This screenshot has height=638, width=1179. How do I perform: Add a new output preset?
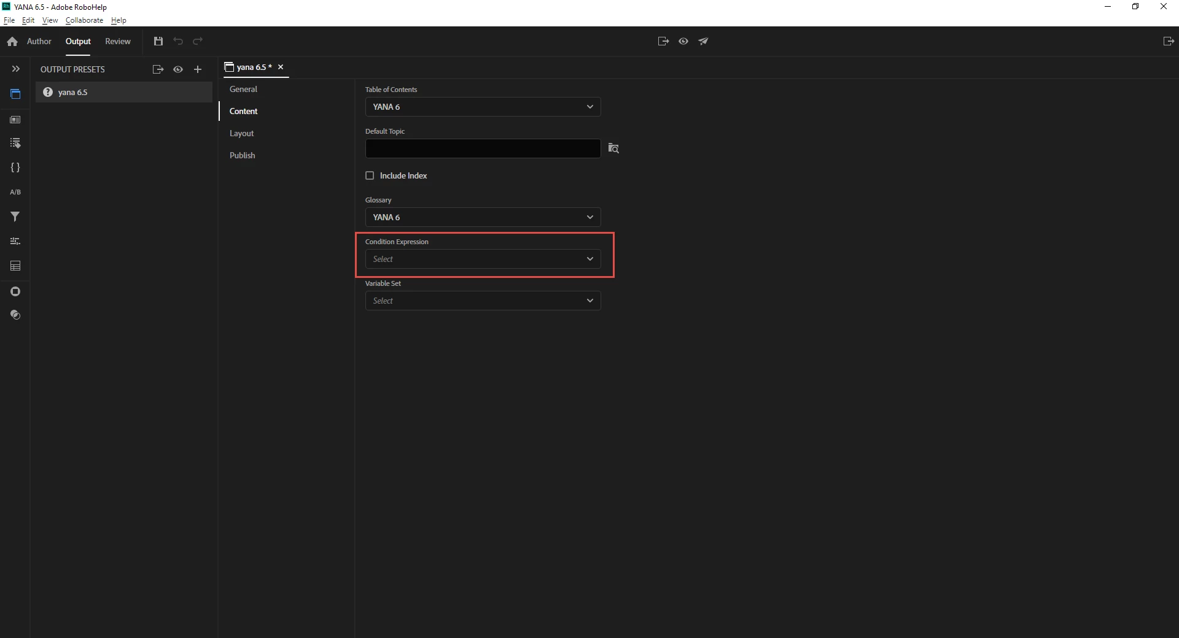tap(198, 69)
